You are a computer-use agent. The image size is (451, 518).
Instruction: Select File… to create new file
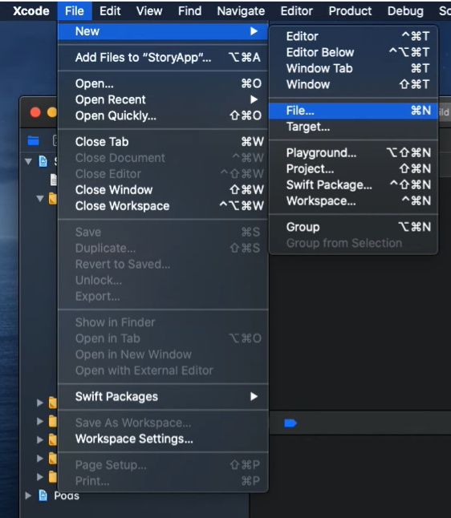[354, 111]
